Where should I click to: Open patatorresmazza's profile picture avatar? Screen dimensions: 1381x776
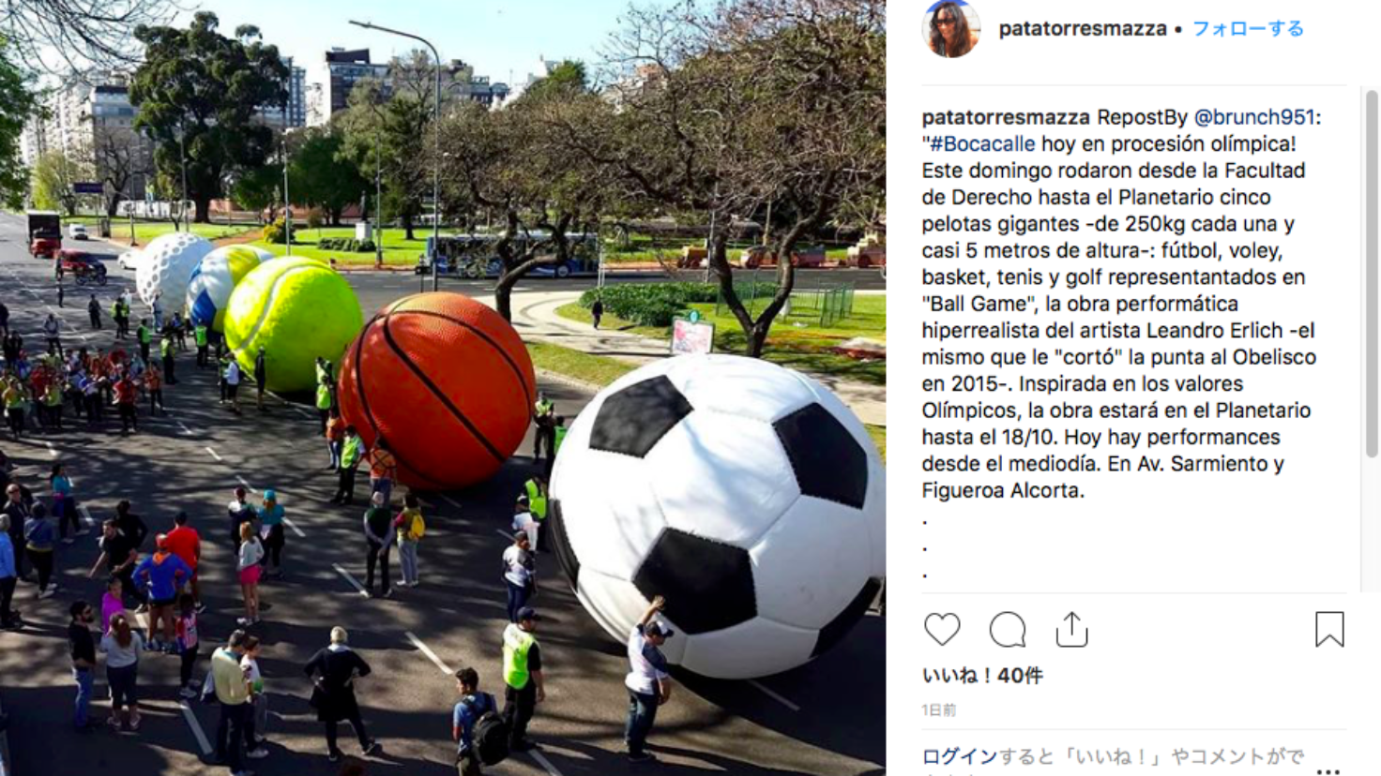coord(950,28)
